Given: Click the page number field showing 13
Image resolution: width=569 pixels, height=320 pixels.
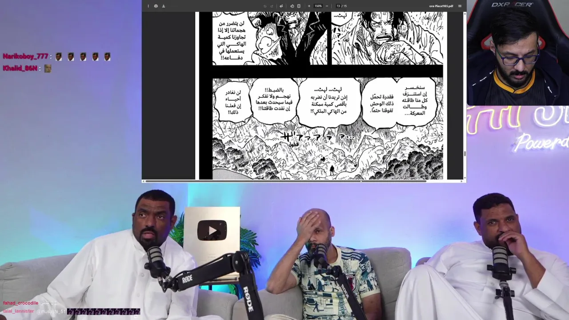Looking at the screenshot, I should pos(338,6).
